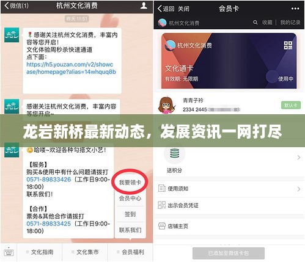Tap the 文化通卡 membership card

point(229,60)
